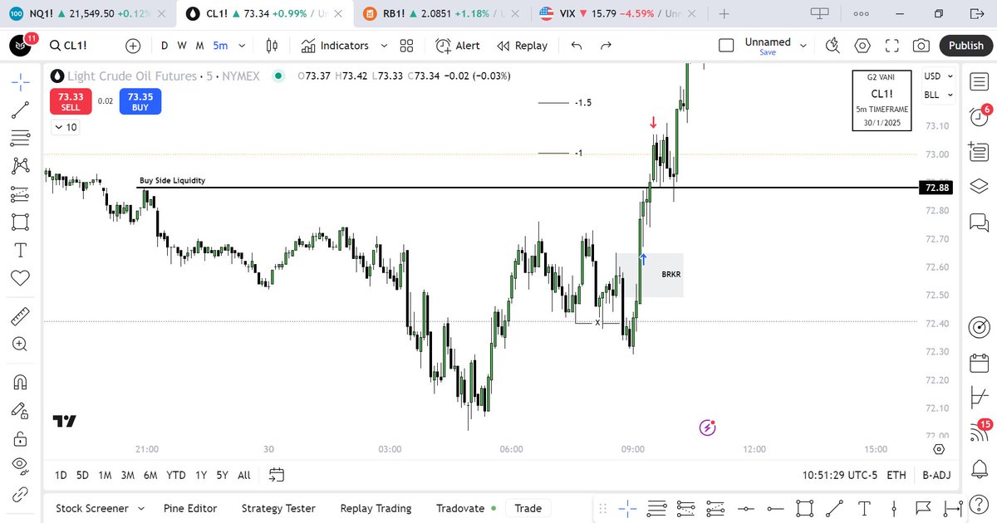Select the ruler measure tool
The image size is (997, 523).
[21, 315]
